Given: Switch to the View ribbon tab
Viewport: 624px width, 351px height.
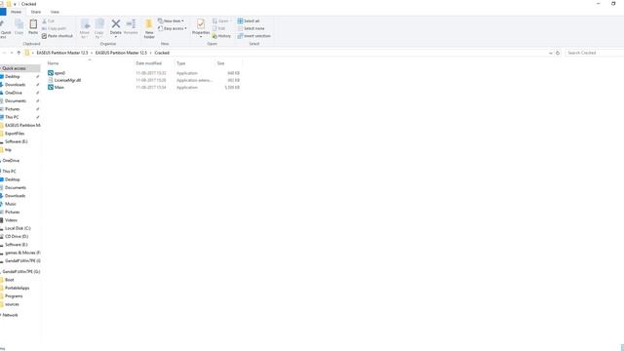Looking at the screenshot, I should point(55,12).
